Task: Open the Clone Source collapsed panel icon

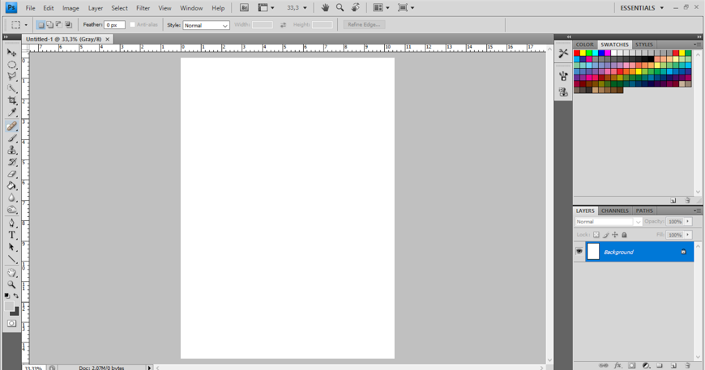Action: pyautogui.click(x=563, y=92)
